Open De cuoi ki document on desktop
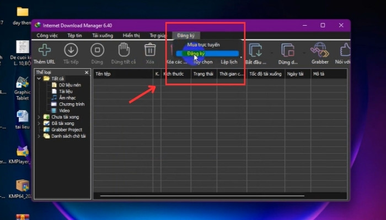The width and height of the screenshot is (386, 220). pyautogui.click(x=22, y=53)
